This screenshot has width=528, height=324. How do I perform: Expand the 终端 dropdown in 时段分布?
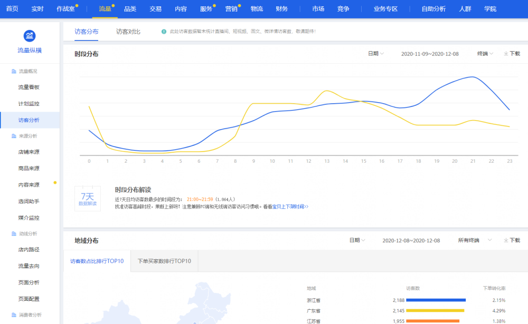(485, 54)
